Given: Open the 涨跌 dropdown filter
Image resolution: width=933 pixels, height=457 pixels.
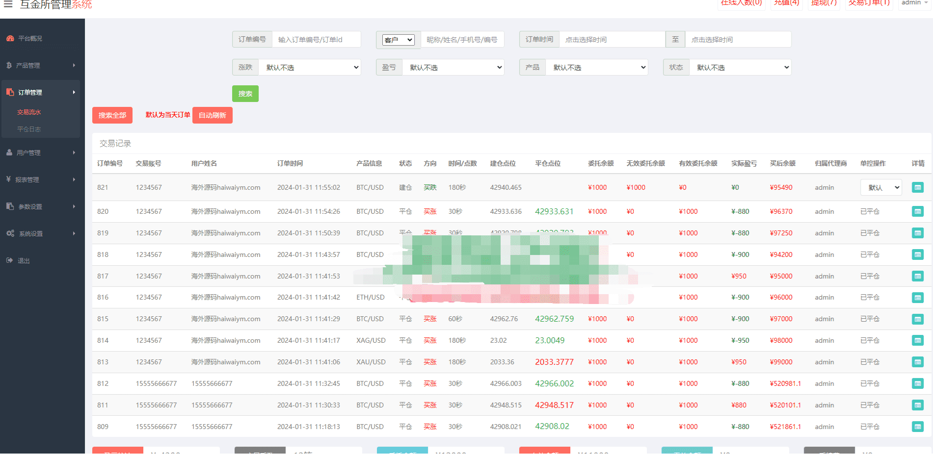Looking at the screenshot, I should (x=310, y=67).
